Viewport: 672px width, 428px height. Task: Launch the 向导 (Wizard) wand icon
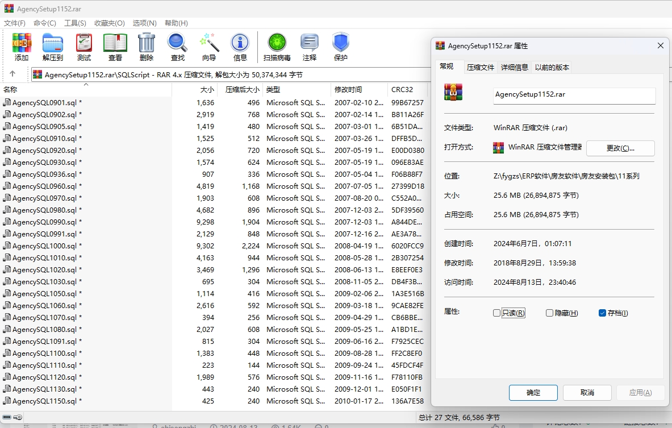tap(209, 47)
